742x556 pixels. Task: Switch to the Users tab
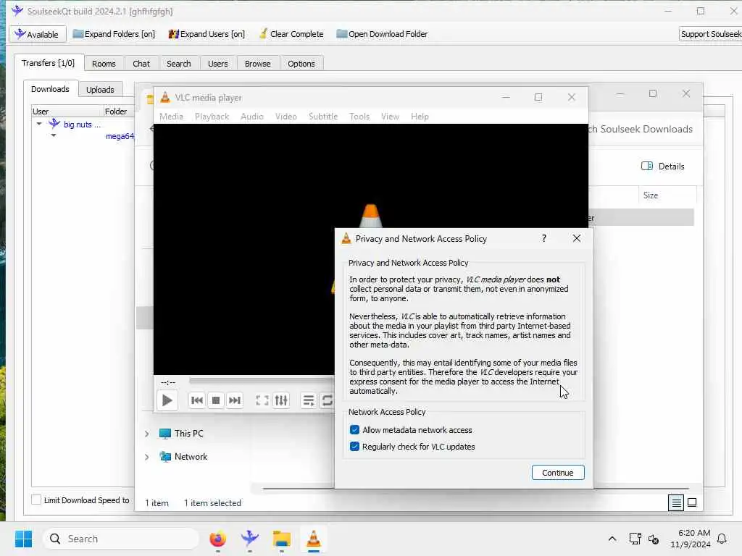click(217, 64)
